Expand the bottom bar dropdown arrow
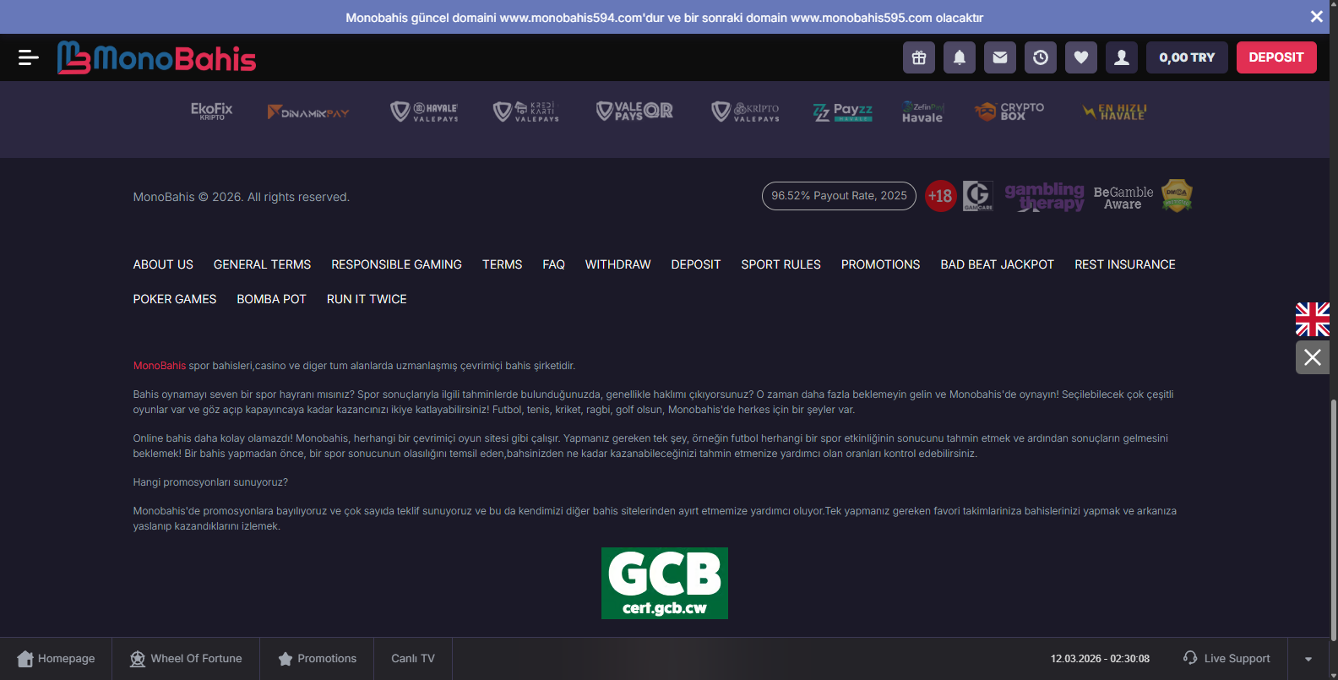 [1308, 659]
